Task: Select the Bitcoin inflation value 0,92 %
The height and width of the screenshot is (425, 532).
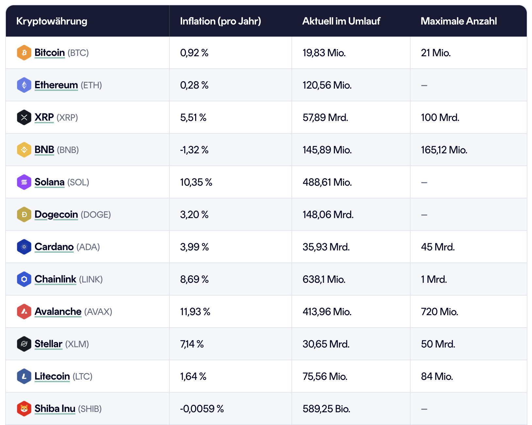Action: (x=194, y=53)
